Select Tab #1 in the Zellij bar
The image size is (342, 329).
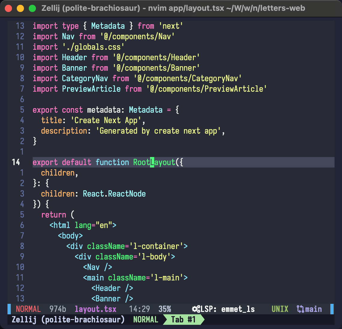pos(183,319)
